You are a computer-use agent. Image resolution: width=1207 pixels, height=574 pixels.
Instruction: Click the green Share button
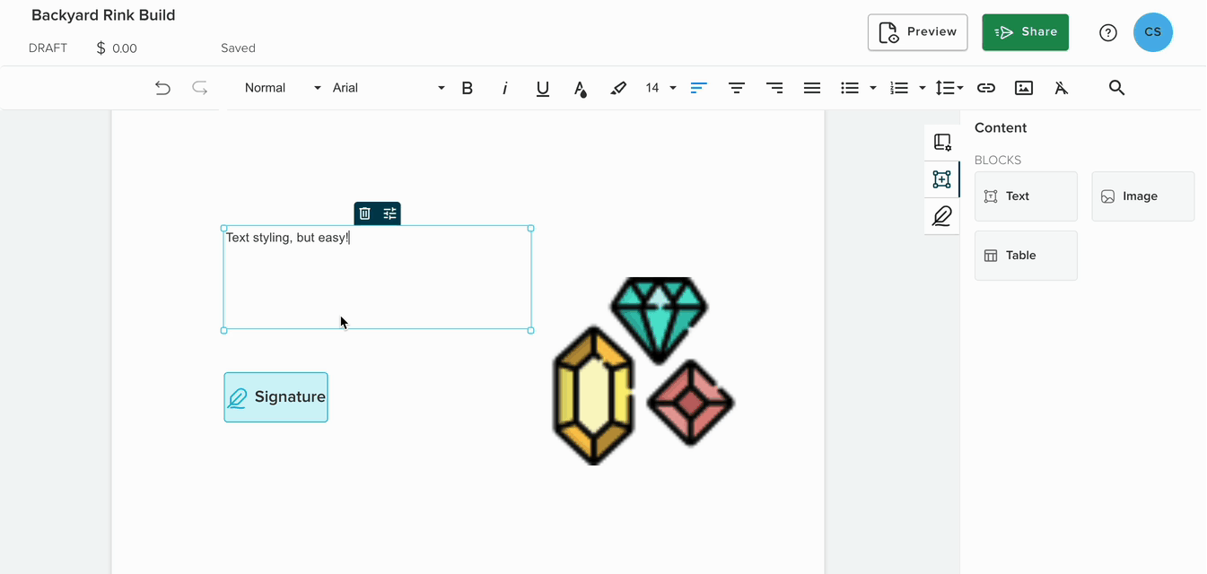(x=1025, y=32)
